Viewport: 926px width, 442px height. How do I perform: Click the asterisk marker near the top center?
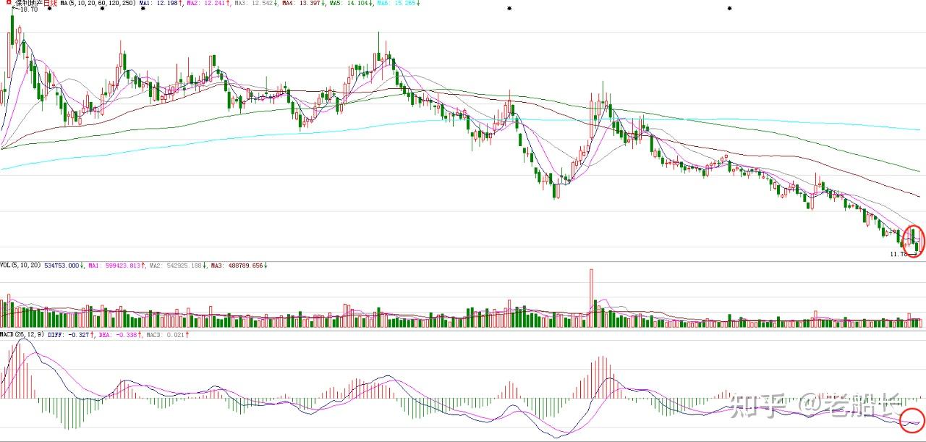pyautogui.click(x=509, y=9)
